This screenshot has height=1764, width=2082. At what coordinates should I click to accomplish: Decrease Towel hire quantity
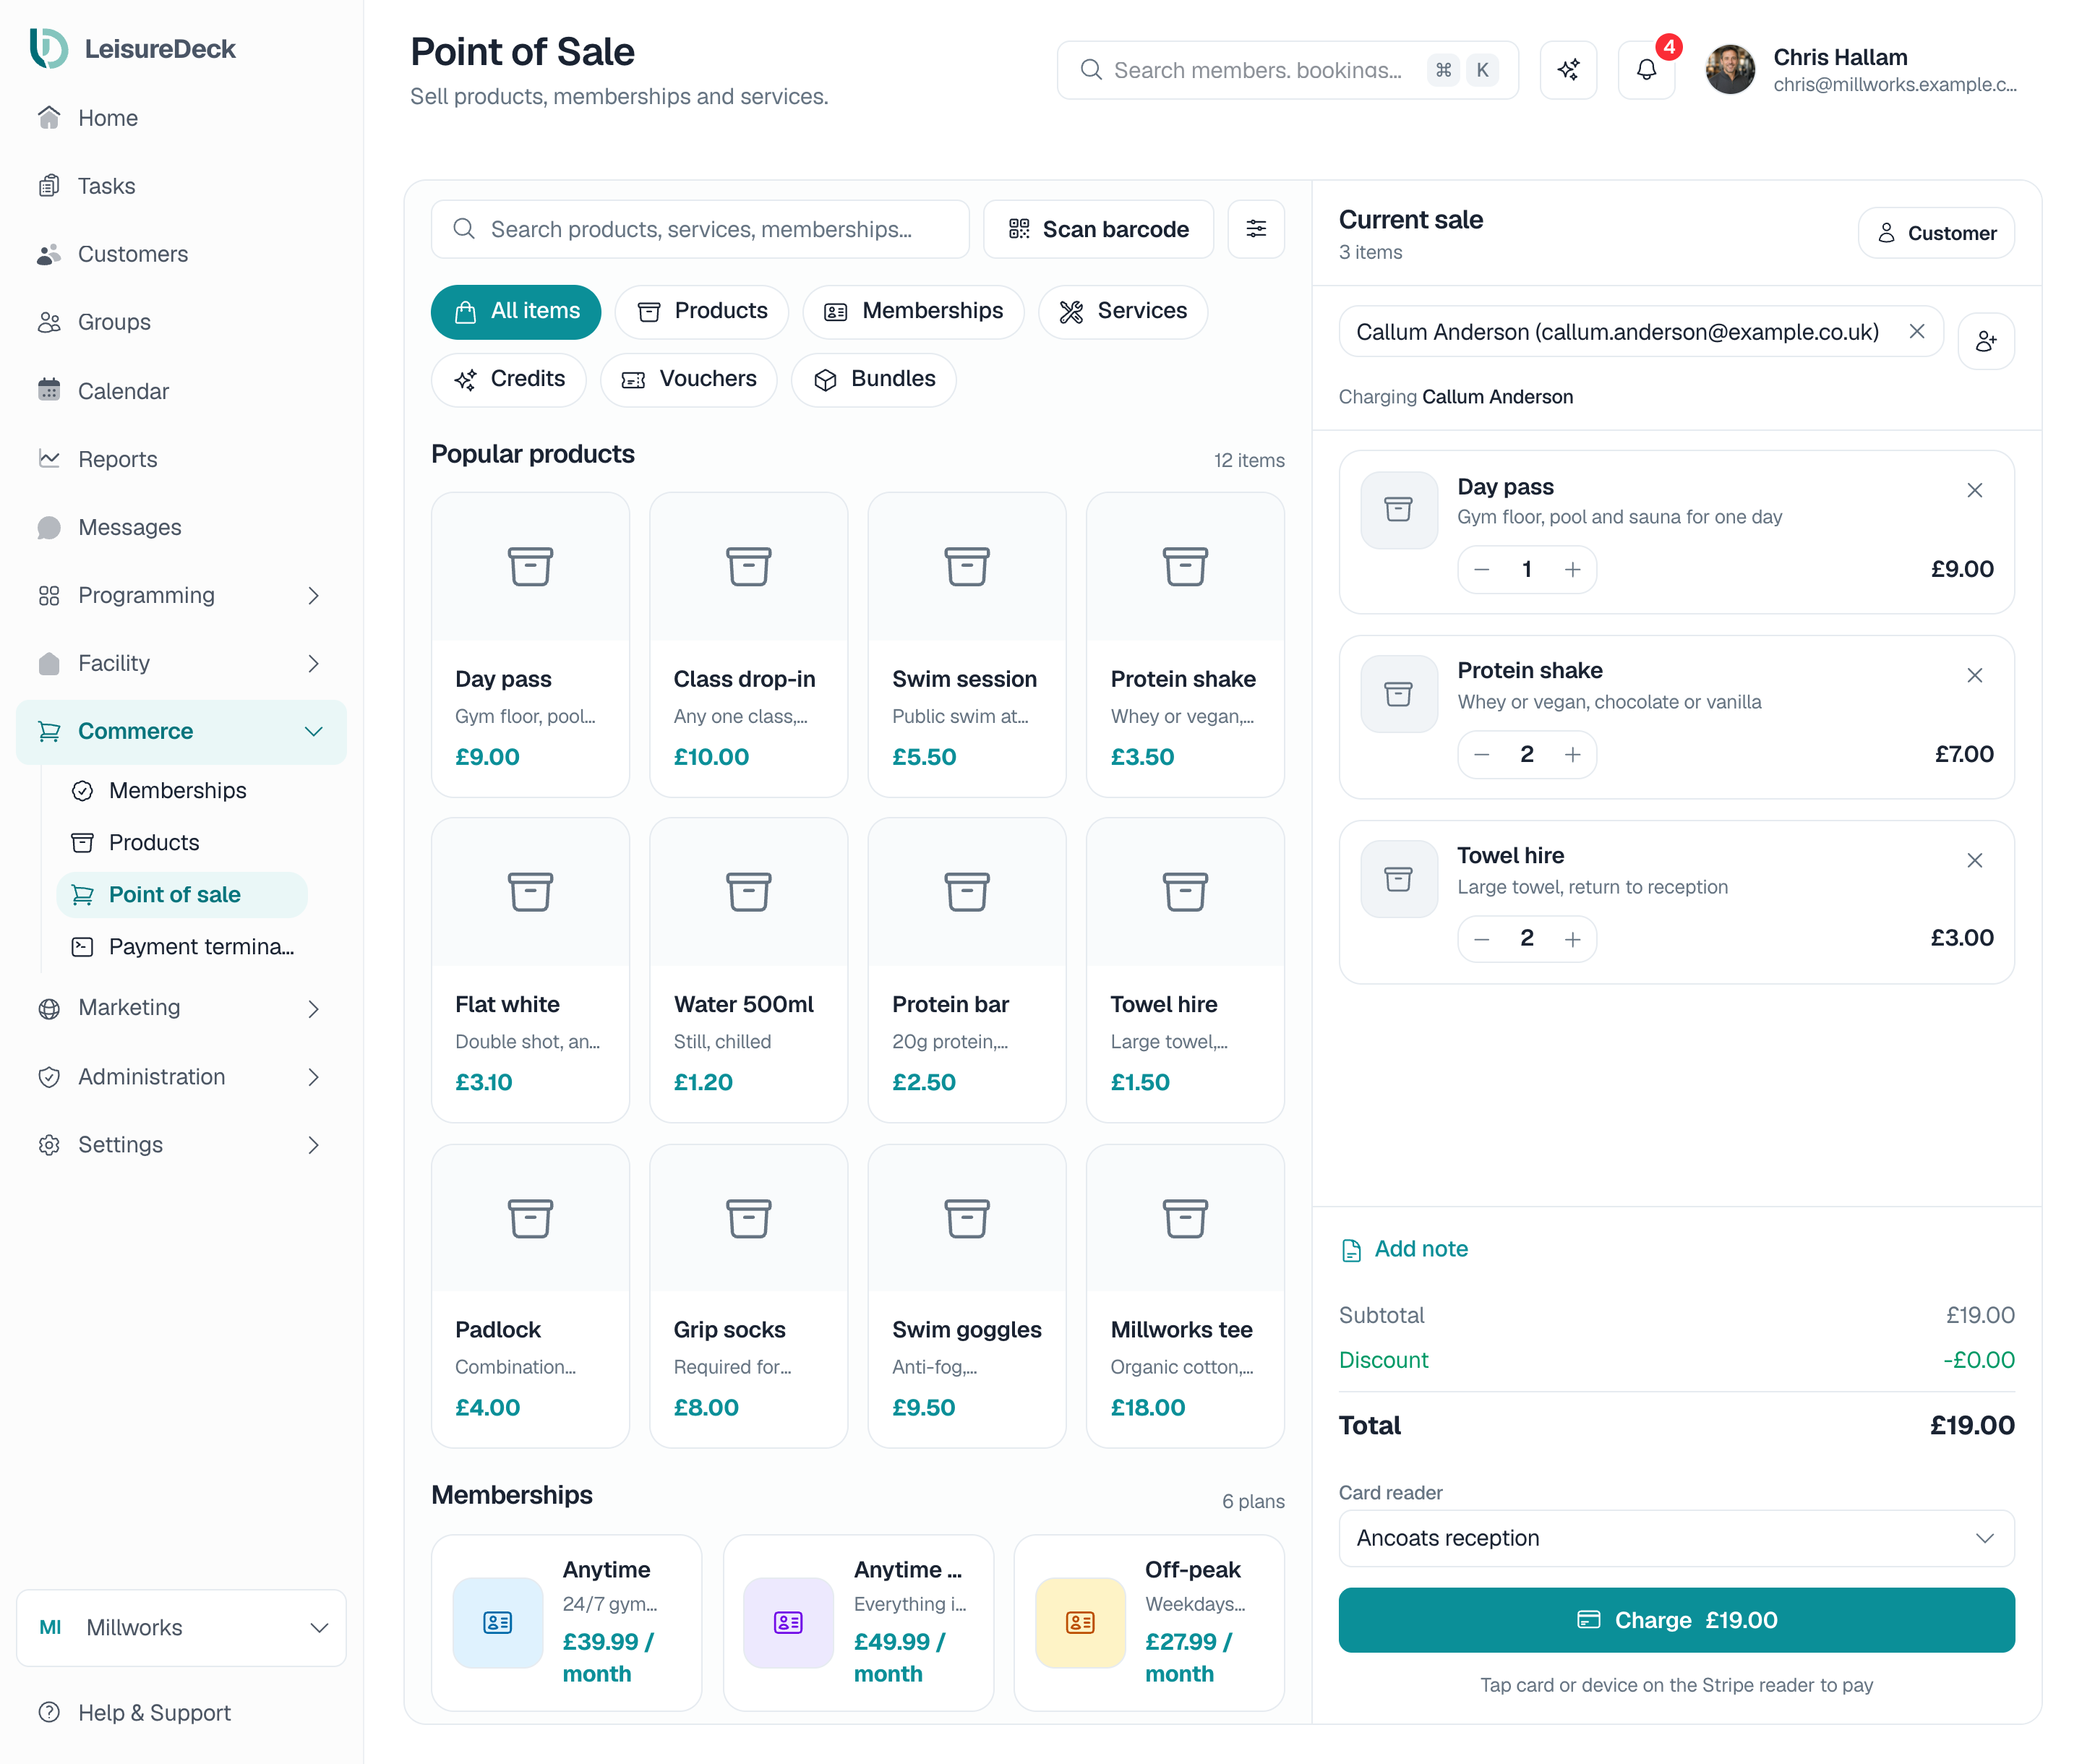(1482, 939)
